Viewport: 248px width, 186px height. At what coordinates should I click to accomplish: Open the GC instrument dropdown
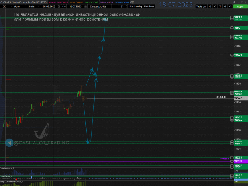6,6
